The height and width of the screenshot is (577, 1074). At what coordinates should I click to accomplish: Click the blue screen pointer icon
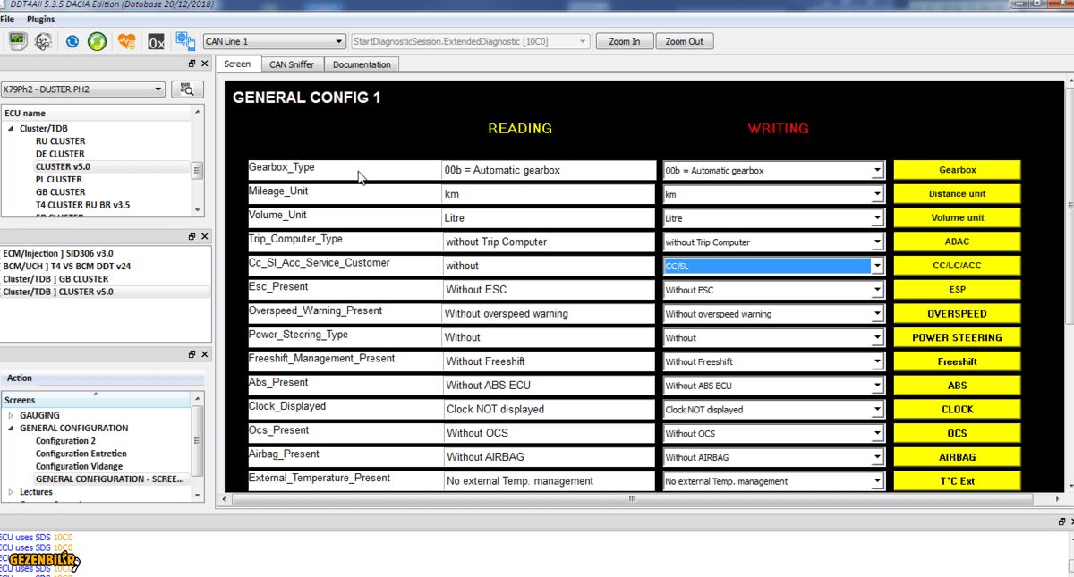coord(185,41)
